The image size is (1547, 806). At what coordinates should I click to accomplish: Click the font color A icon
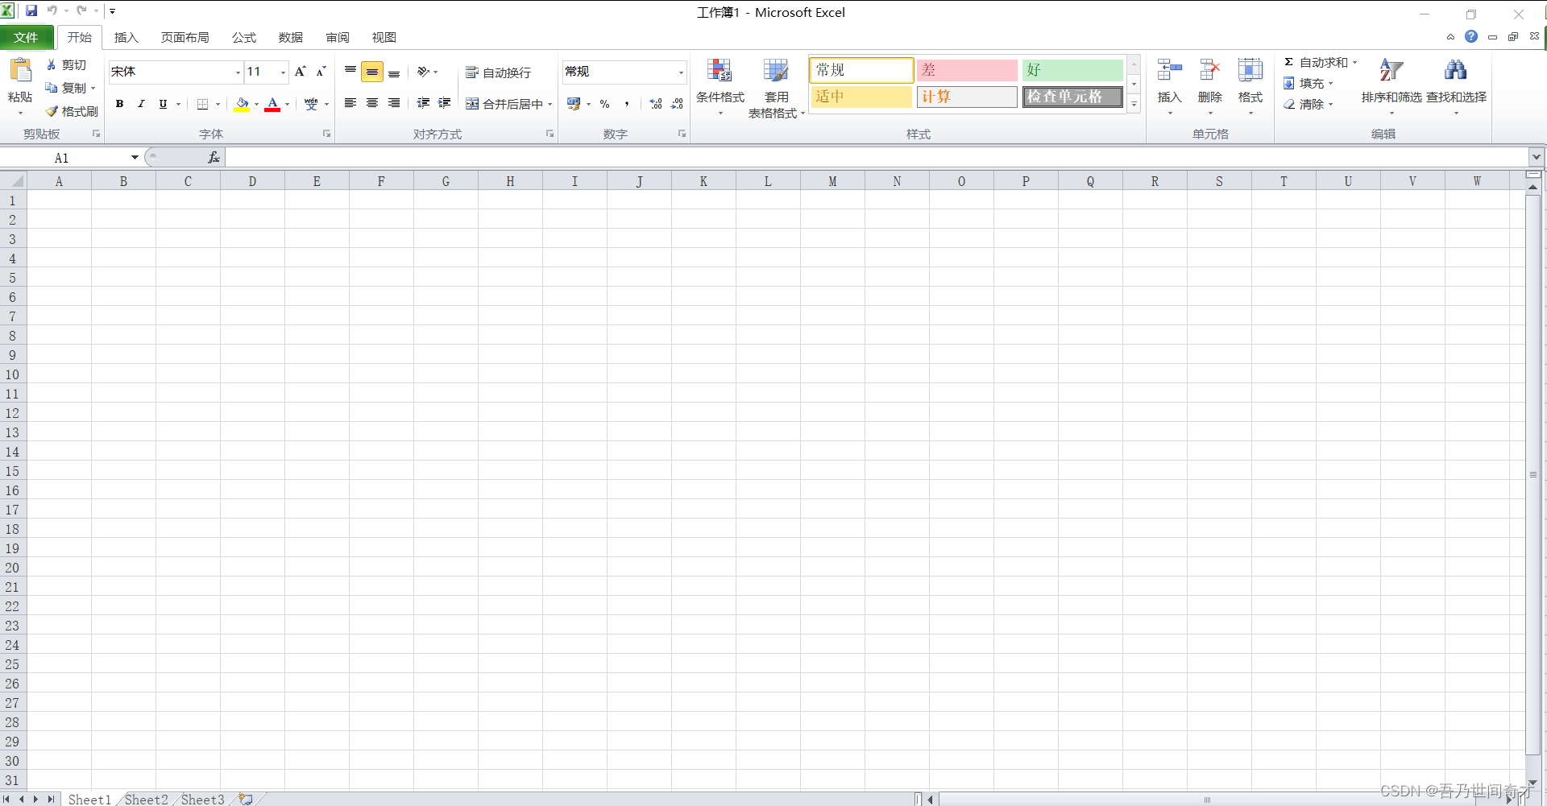(272, 104)
